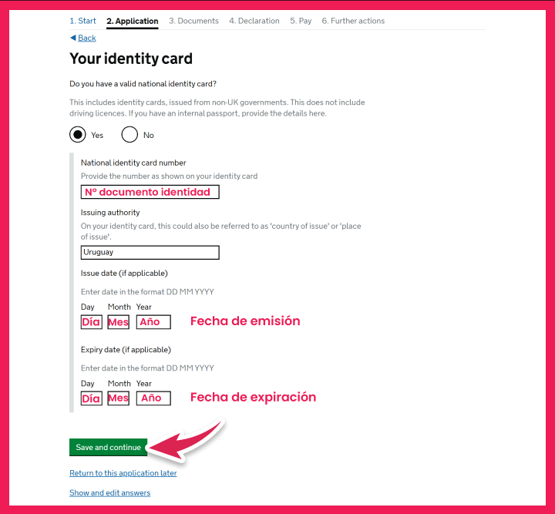
Task: Select the Yes radio button
Action: coord(78,135)
